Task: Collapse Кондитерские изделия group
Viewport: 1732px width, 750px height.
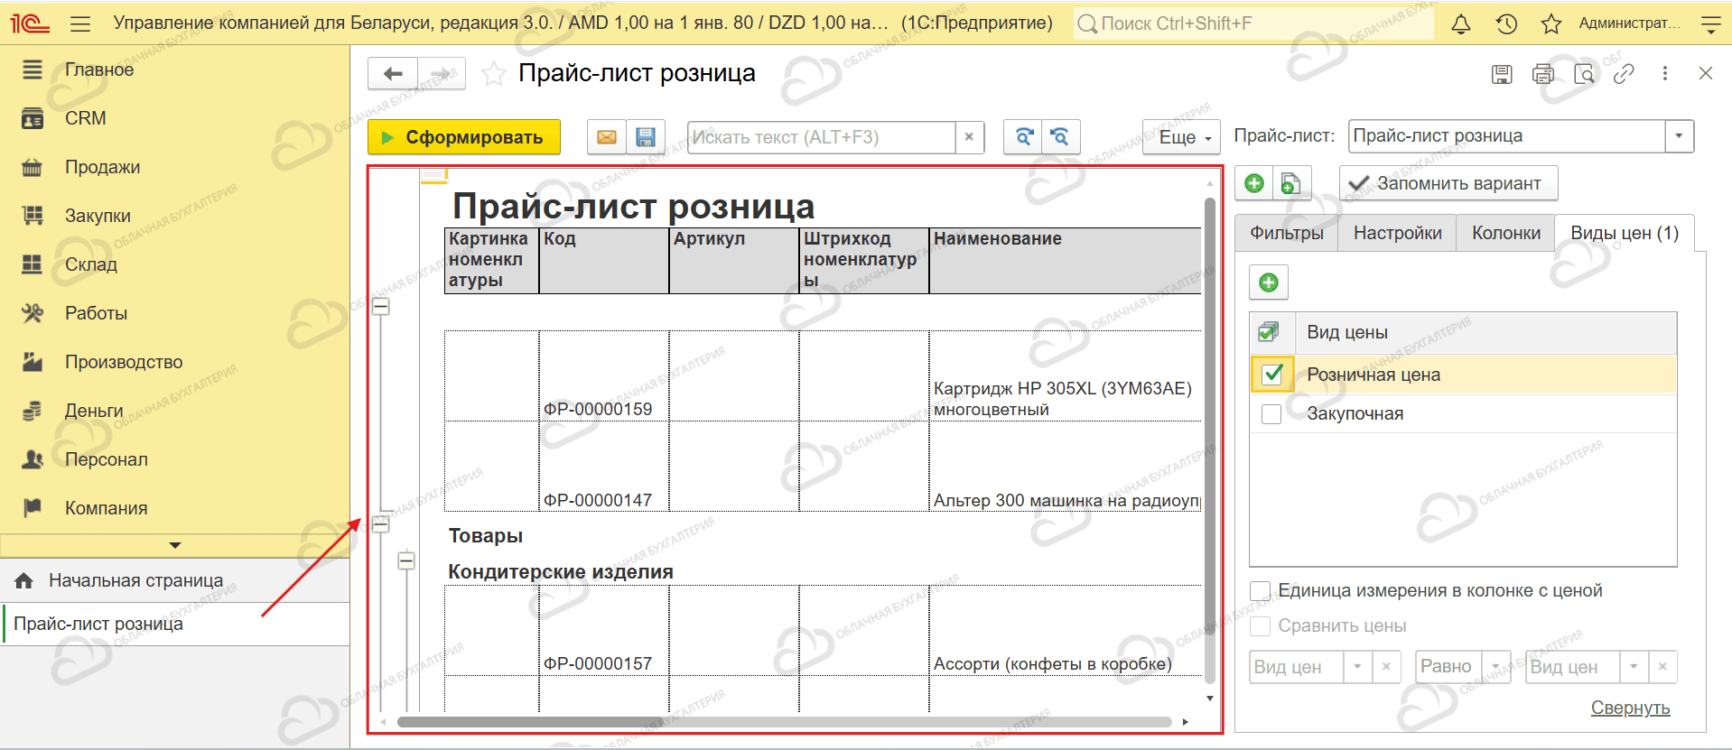Action: click(406, 560)
